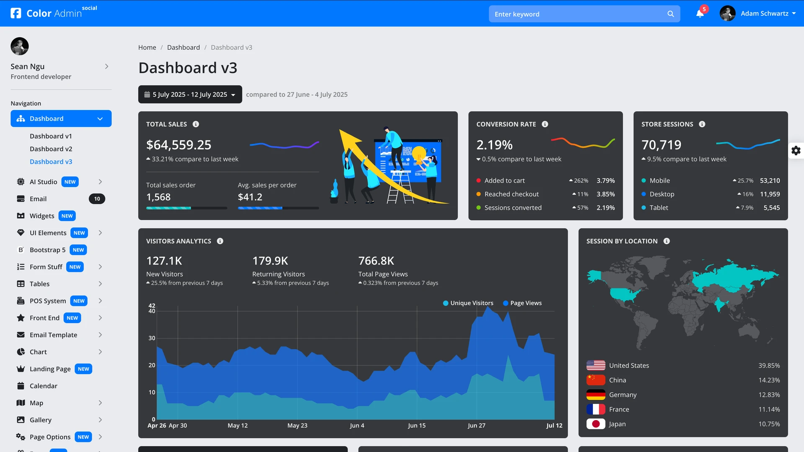Click the Conversion Rate info icon
The width and height of the screenshot is (804, 452).
coord(545,124)
